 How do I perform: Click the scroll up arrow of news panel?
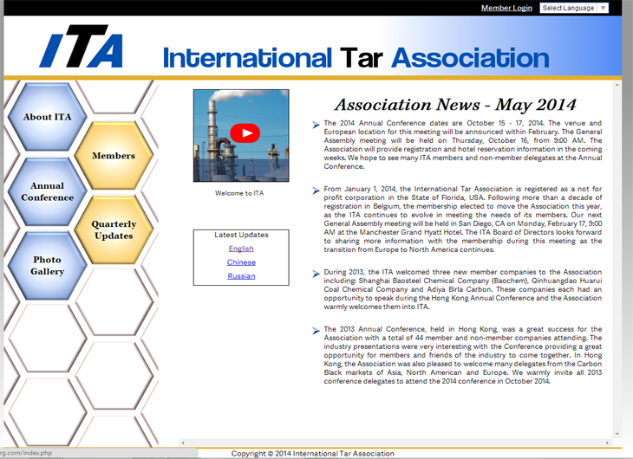pos(617,87)
